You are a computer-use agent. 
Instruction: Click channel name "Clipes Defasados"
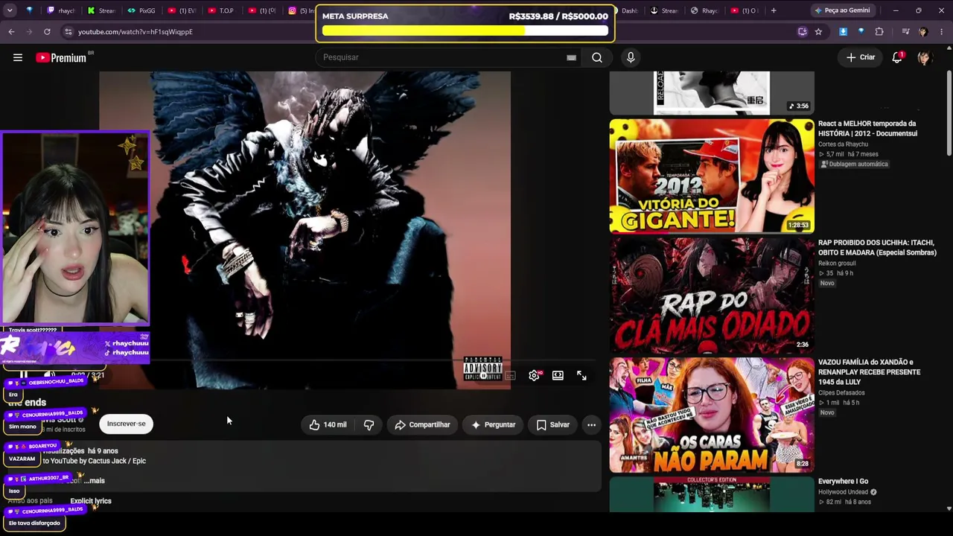click(841, 392)
